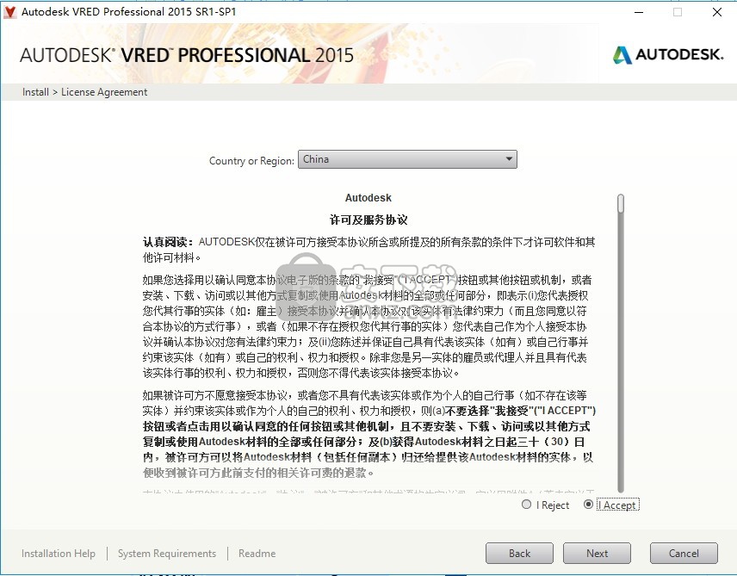Close the VRED installer window

[716, 12]
